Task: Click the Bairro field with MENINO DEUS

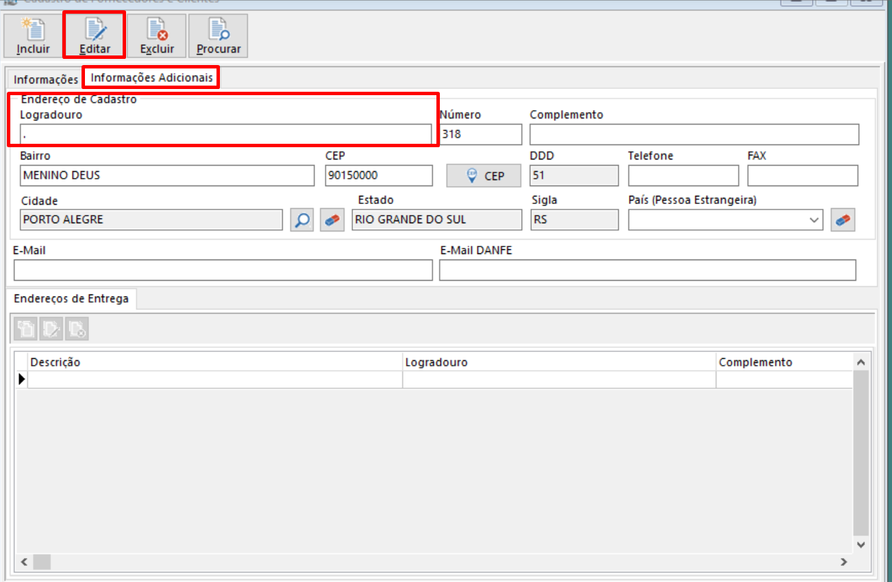Action: (x=167, y=175)
